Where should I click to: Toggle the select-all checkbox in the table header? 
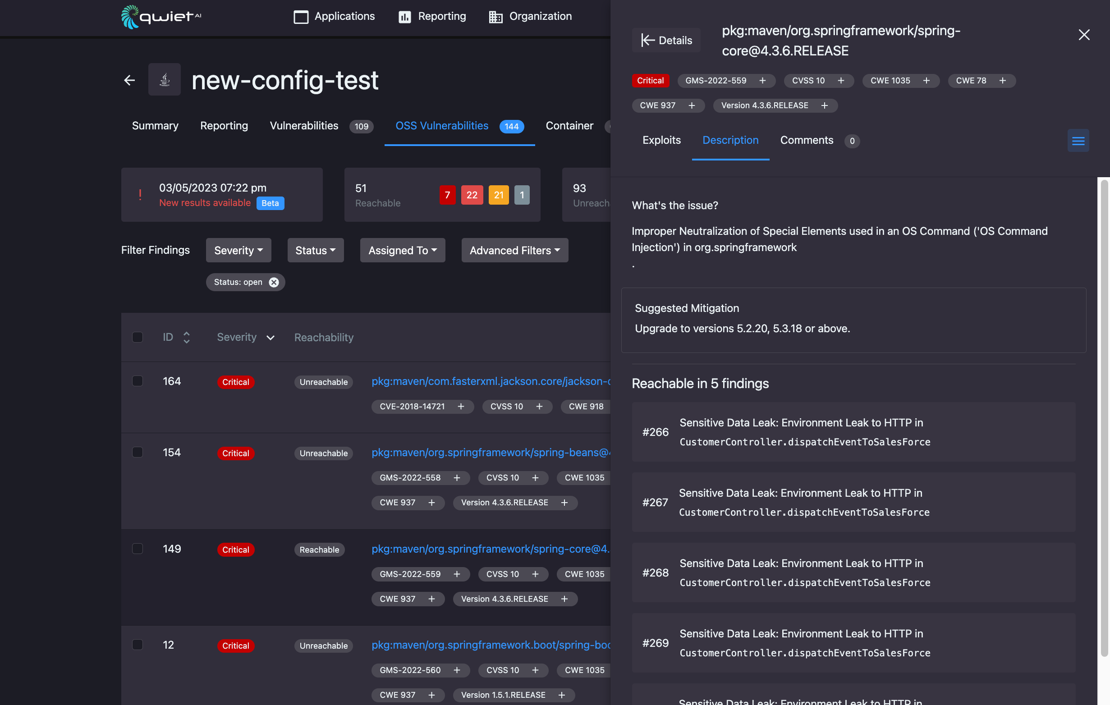(x=138, y=337)
